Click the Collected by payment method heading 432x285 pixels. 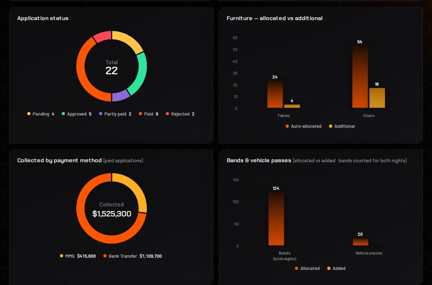click(x=60, y=160)
